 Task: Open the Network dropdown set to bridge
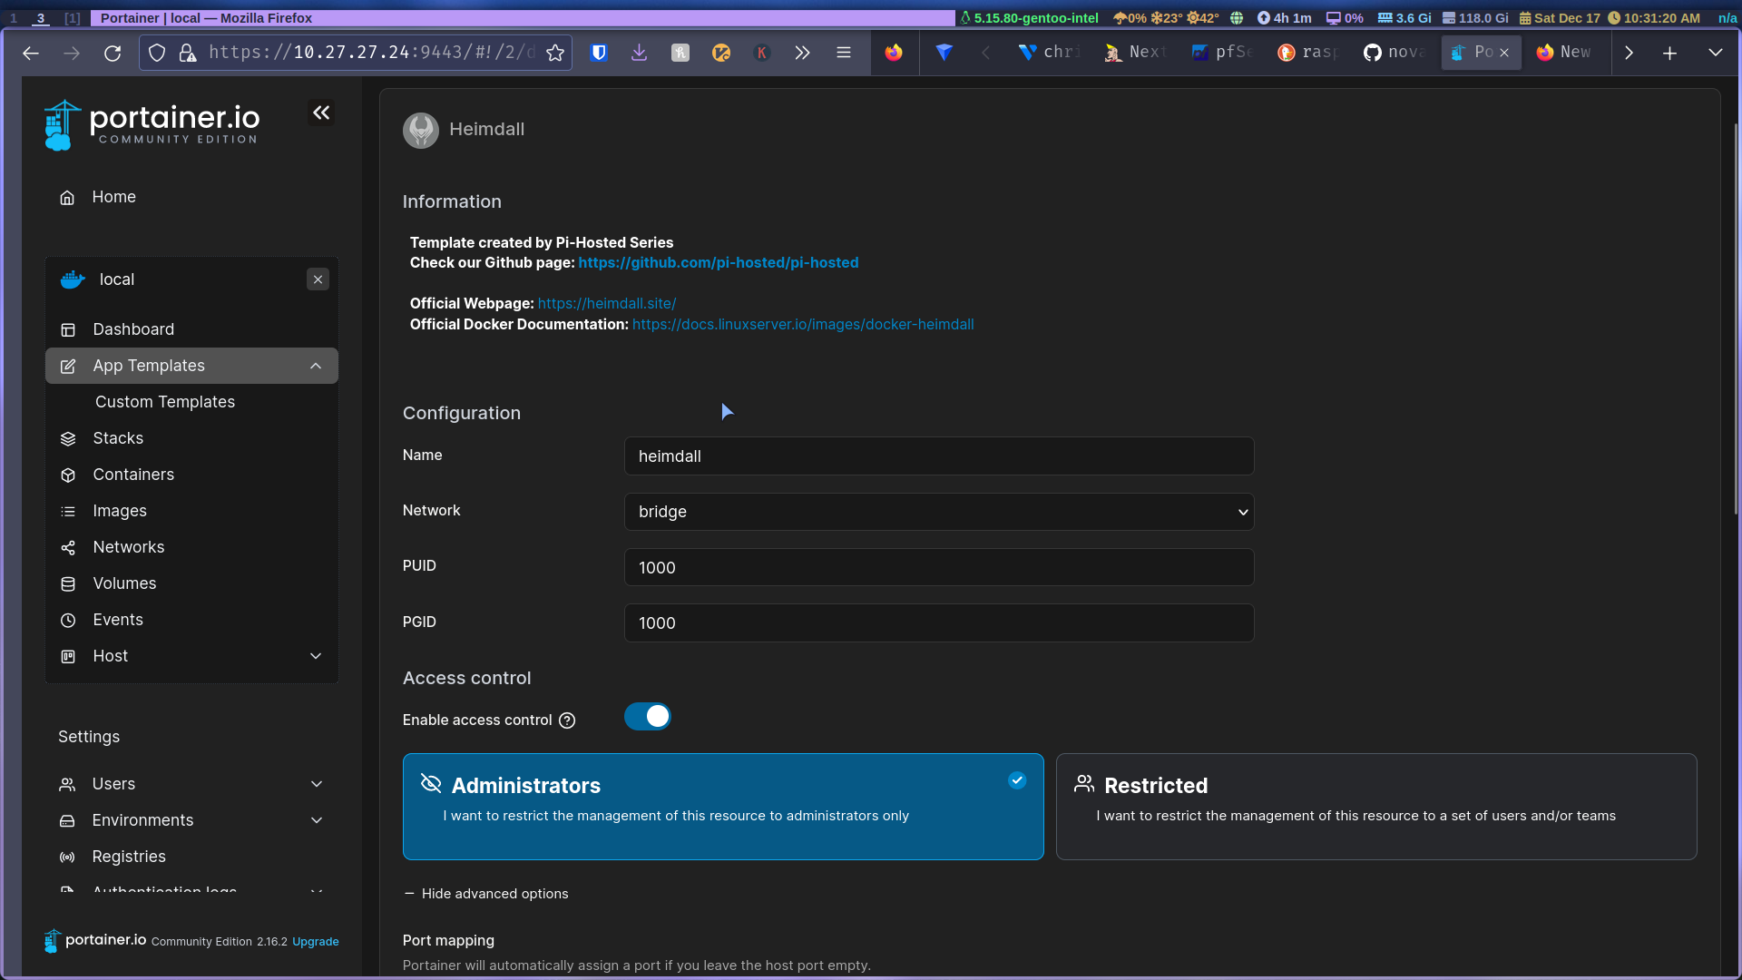coord(939,512)
